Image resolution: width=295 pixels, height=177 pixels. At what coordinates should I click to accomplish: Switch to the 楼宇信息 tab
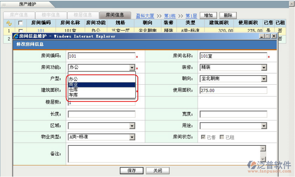(51, 15)
